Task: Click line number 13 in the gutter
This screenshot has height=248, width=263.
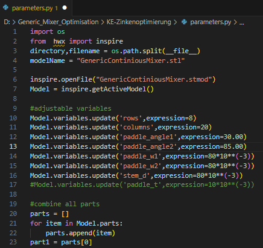Action: tap(13, 146)
